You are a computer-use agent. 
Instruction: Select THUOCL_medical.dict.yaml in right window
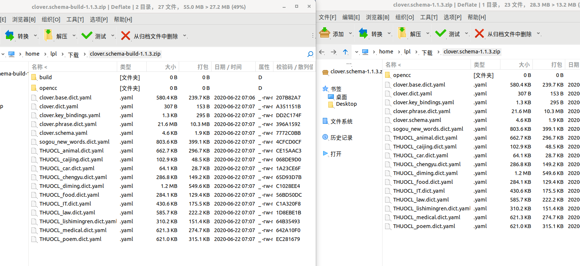tap(427, 217)
